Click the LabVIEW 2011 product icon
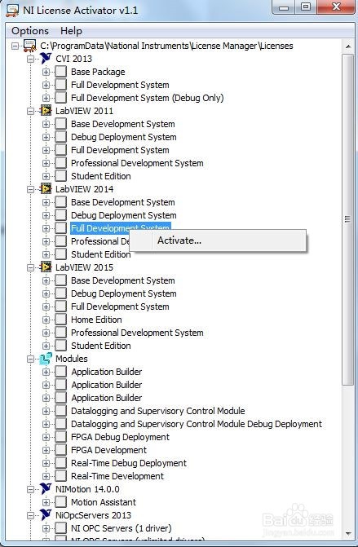The image size is (358, 547). click(46, 111)
